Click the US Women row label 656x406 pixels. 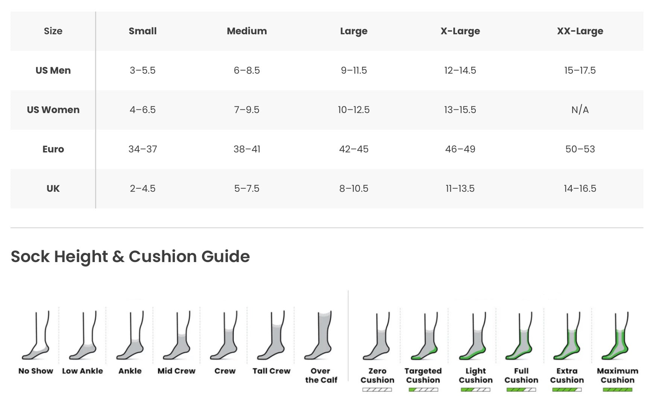[x=53, y=110]
